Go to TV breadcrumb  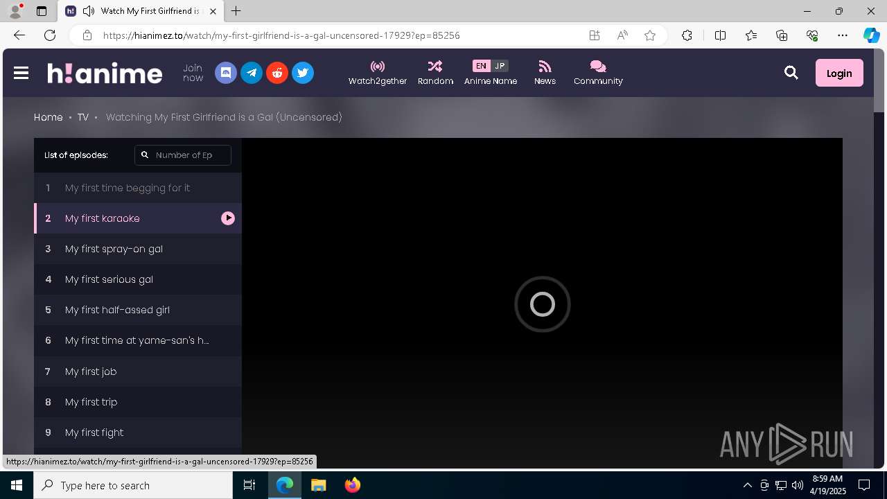click(x=83, y=117)
